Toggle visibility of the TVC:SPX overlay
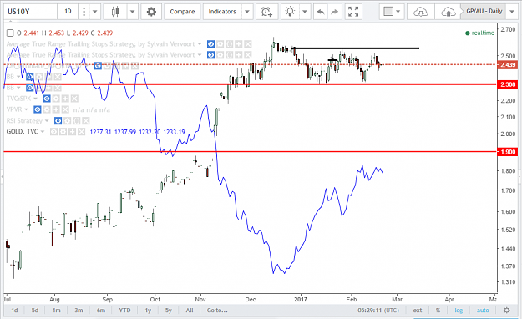The width and height of the screenshot is (522, 319). point(47,99)
